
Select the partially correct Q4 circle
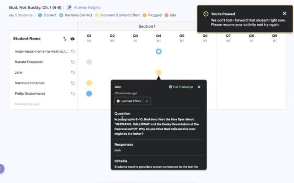[x=158, y=51]
